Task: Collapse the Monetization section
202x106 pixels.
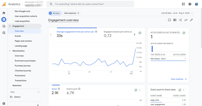Action: point(10,51)
